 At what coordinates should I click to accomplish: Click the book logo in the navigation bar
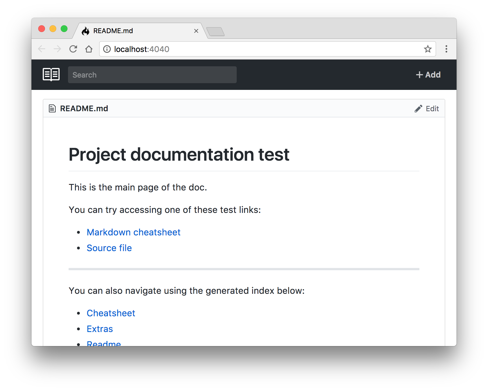point(51,74)
